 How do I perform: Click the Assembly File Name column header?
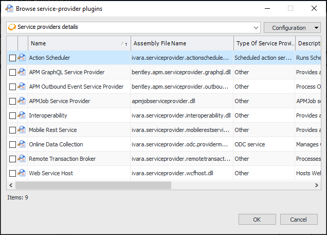(182, 43)
